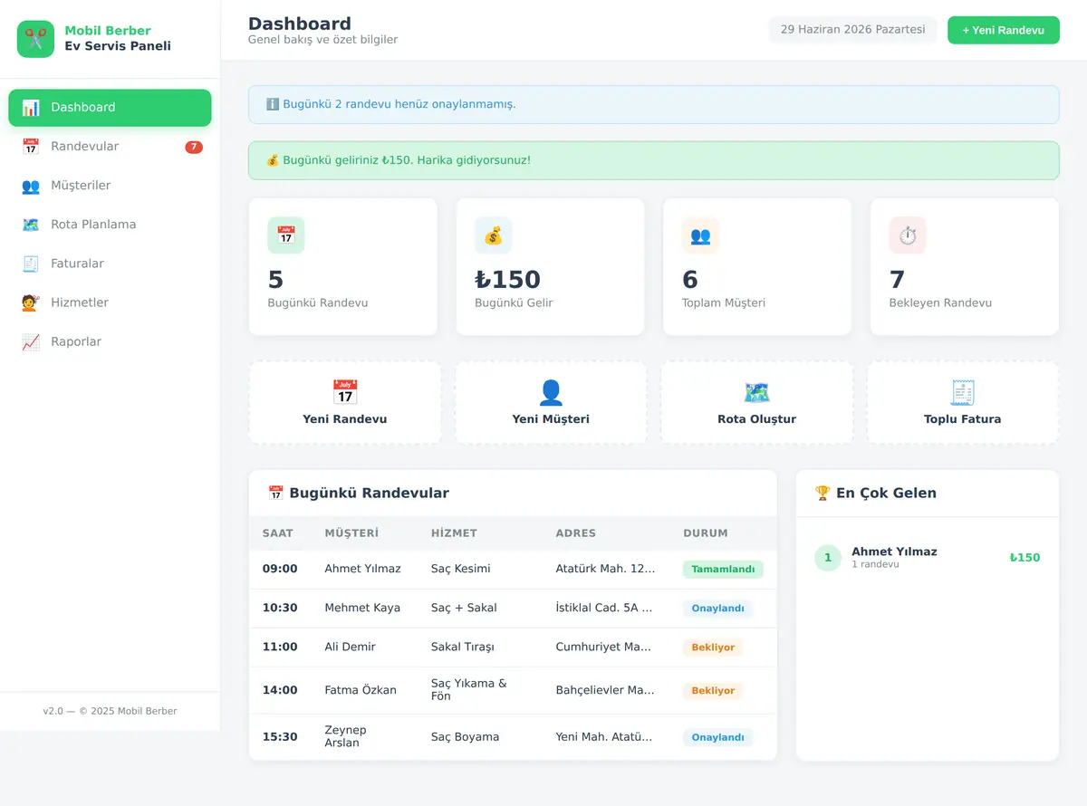1087x806 pixels.
Task: Click Zeynep Arslan in the appointments table
Action: click(x=344, y=736)
